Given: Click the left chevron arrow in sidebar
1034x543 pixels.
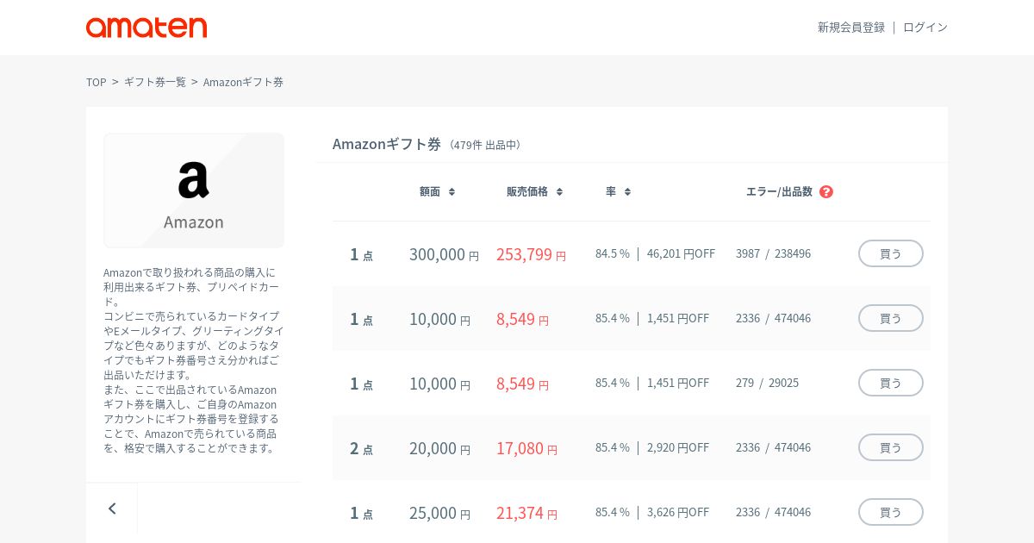Looking at the screenshot, I should tap(112, 509).
